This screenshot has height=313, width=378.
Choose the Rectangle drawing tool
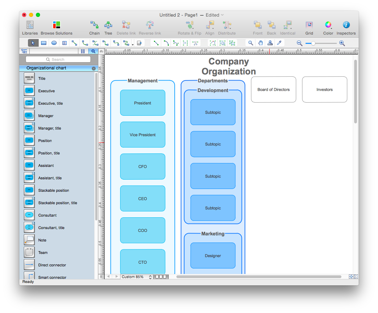tap(43, 43)
